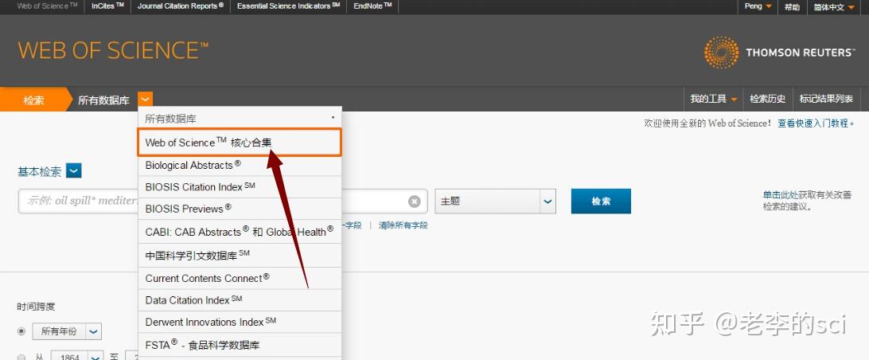The image size is (869, 360).
Task: Open the 1864 start year dropdown
Action: click(x=77, y=356)
